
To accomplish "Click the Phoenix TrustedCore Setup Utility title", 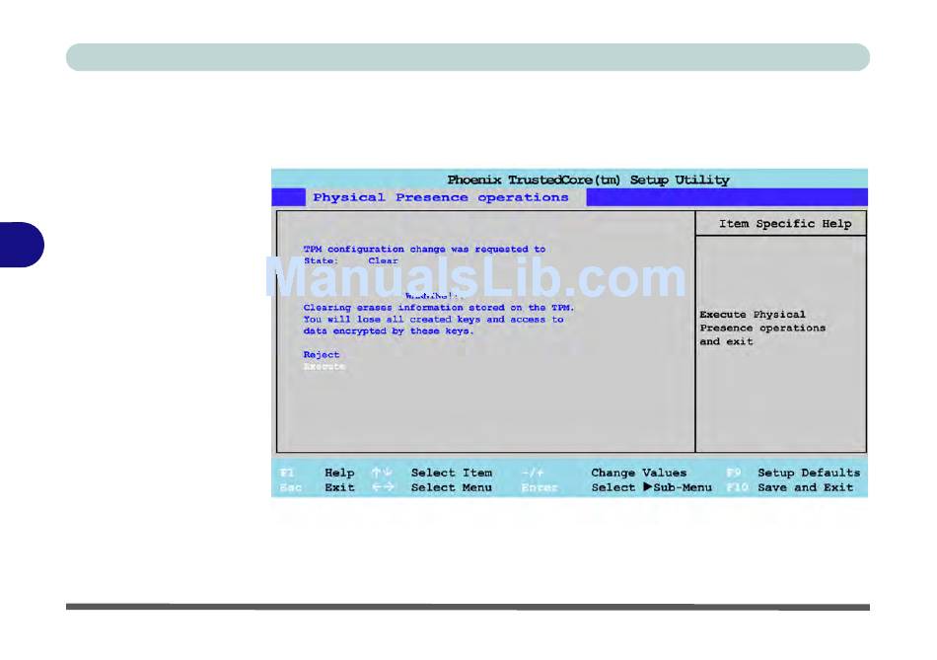I will [588, 180].
